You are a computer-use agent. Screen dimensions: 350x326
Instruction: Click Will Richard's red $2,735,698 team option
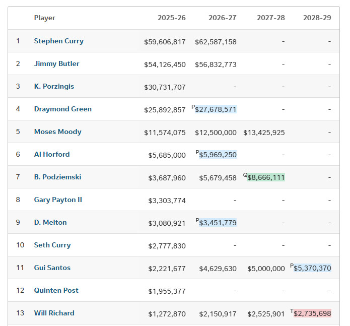coord(312,313)
